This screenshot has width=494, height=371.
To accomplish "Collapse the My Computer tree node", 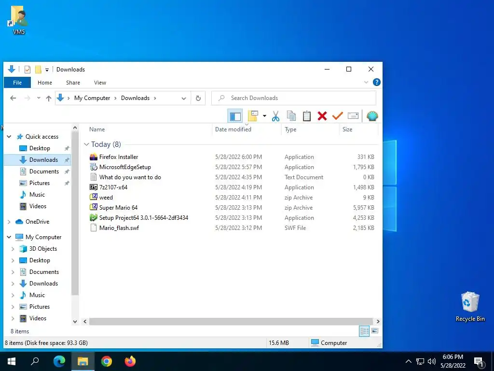I will (x=9, y=237).
